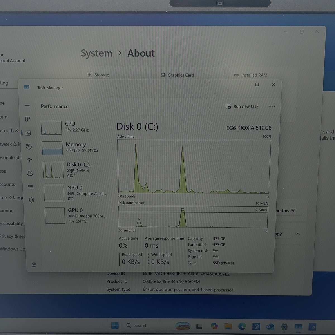This screenshot has width=335, height=335.
Task: Click the Graphics Card card in Settings
Action: click(177, 75)
